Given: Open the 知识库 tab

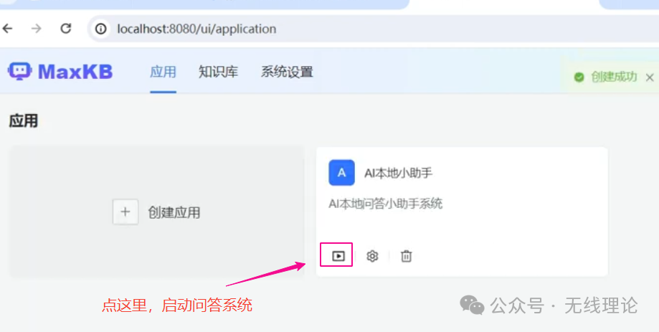Looking at the screenshot, I should pyautogui.click(x=219, y=72).
